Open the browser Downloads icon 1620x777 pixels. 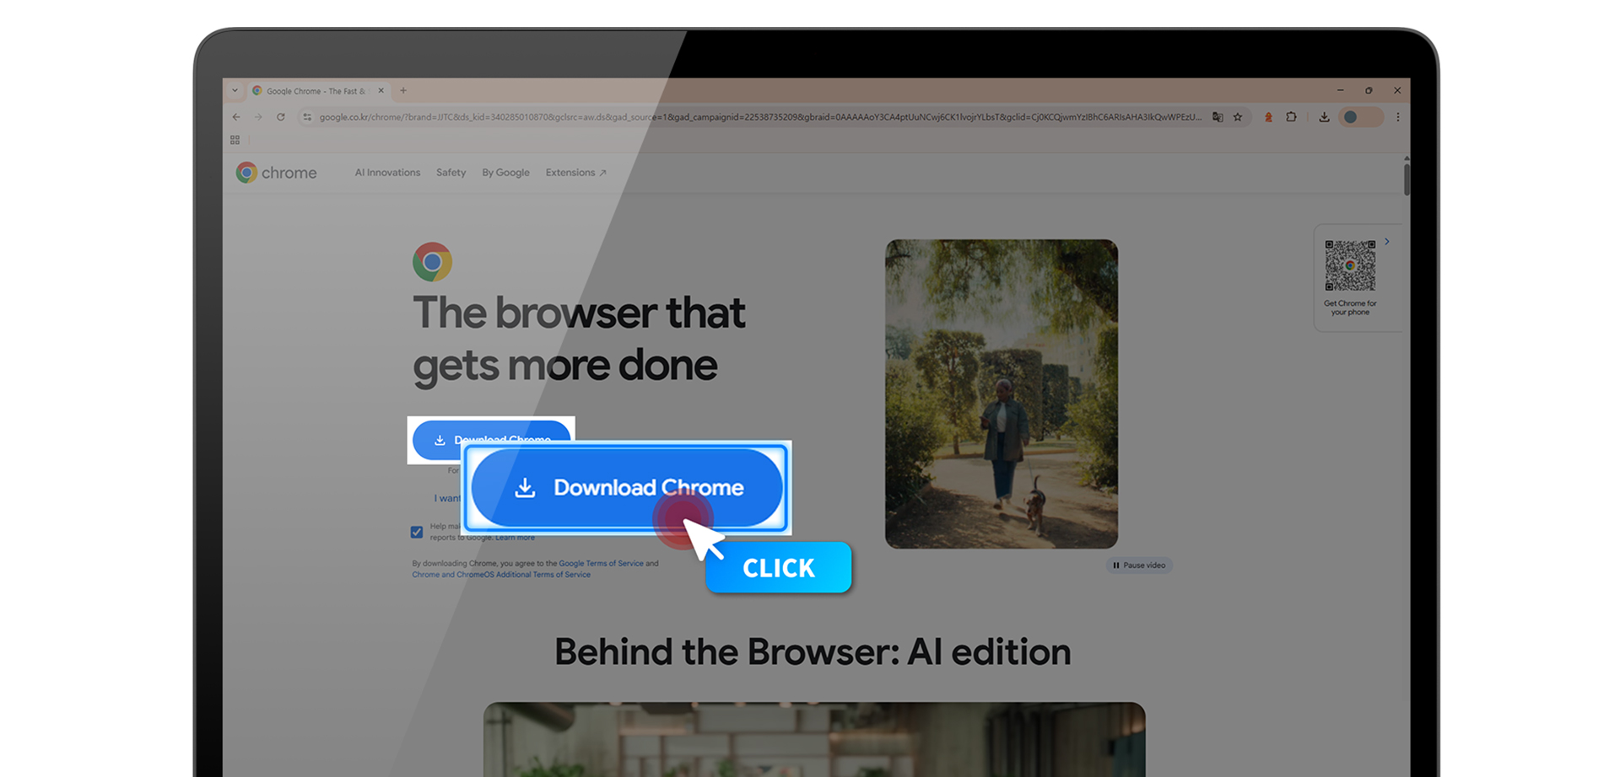coord(1324,117)
